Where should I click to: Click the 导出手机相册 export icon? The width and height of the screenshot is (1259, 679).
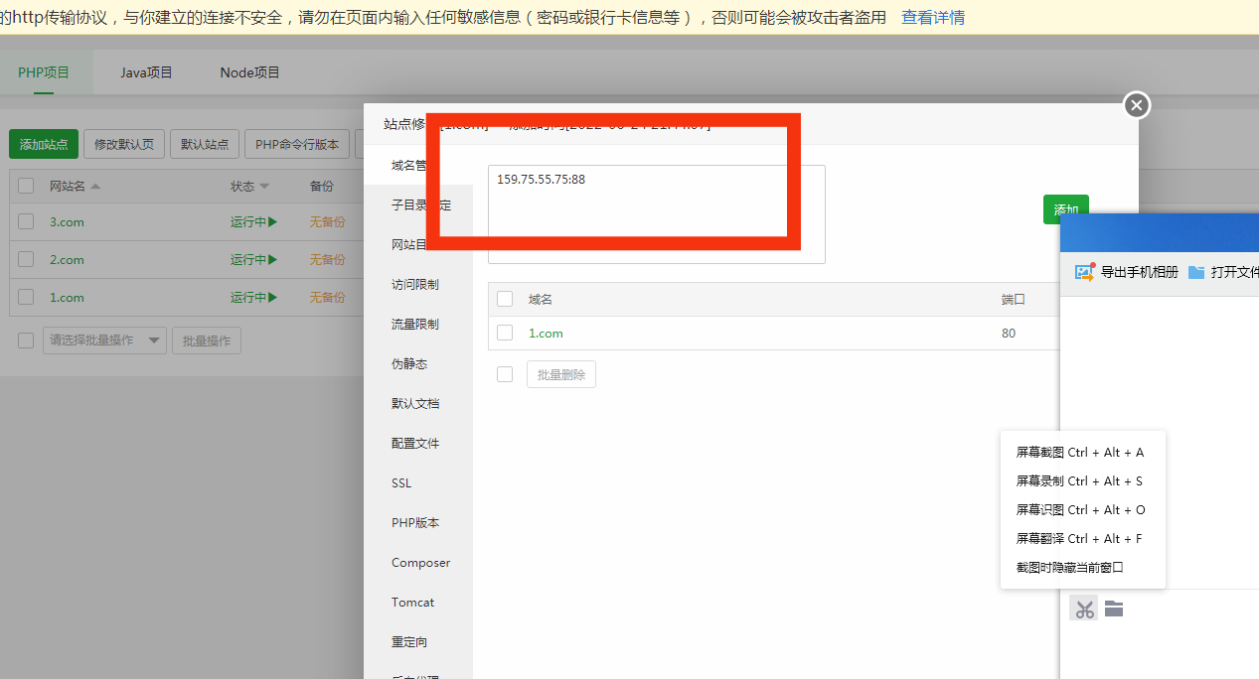[x=1084, y=271]
